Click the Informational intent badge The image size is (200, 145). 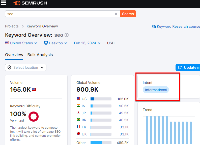[156, 90]
